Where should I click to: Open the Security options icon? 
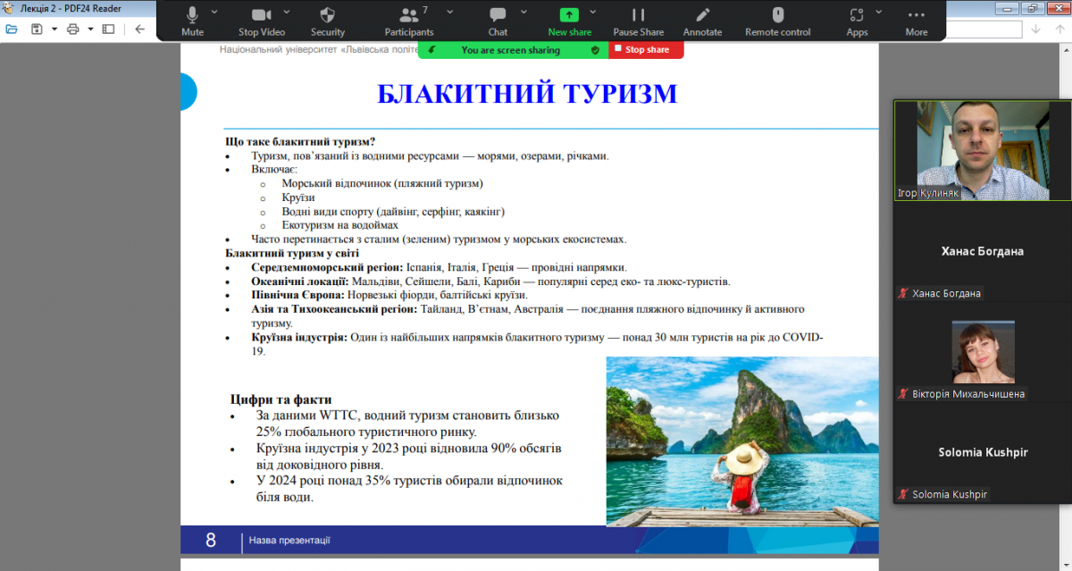[327, 15]
